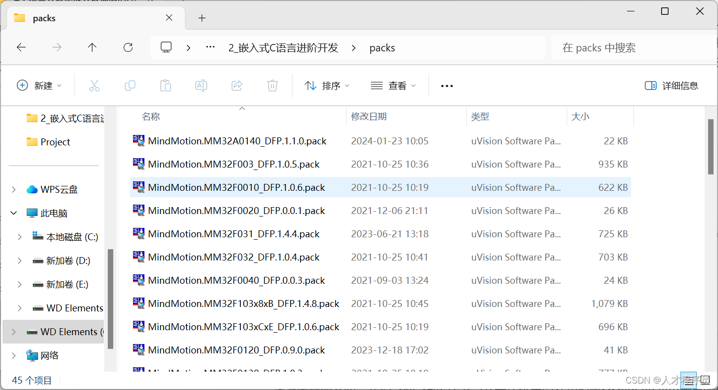Click the 45 个项目 status bar text
Screen dimensions: 718x390
(32, 380)
